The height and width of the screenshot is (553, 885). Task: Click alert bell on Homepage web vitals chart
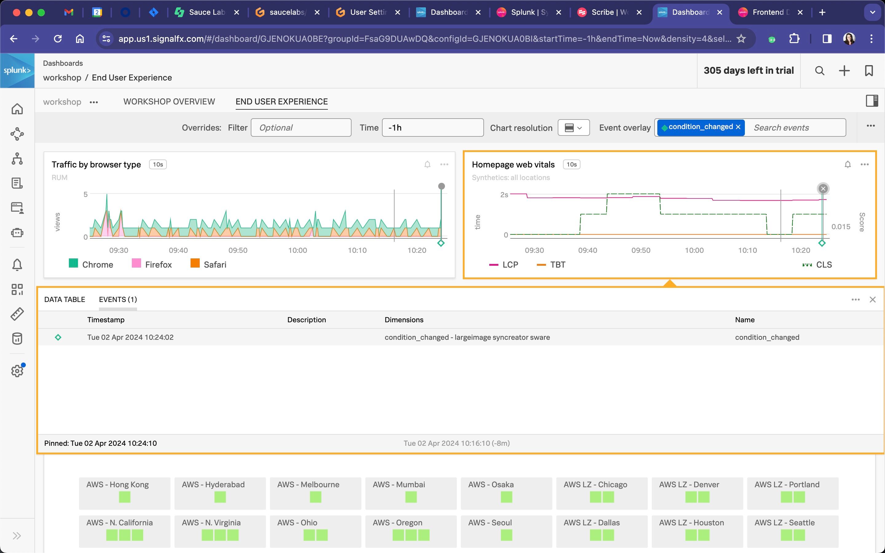848,165
